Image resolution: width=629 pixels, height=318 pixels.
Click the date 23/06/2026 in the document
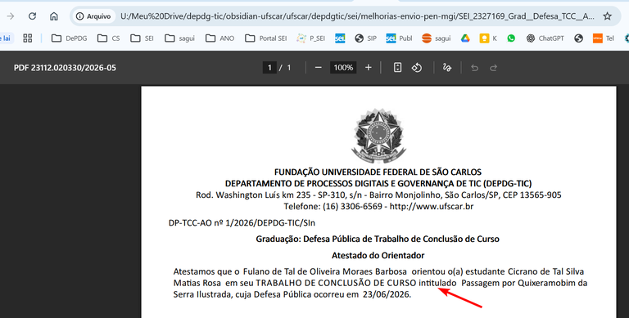[386, 294]
